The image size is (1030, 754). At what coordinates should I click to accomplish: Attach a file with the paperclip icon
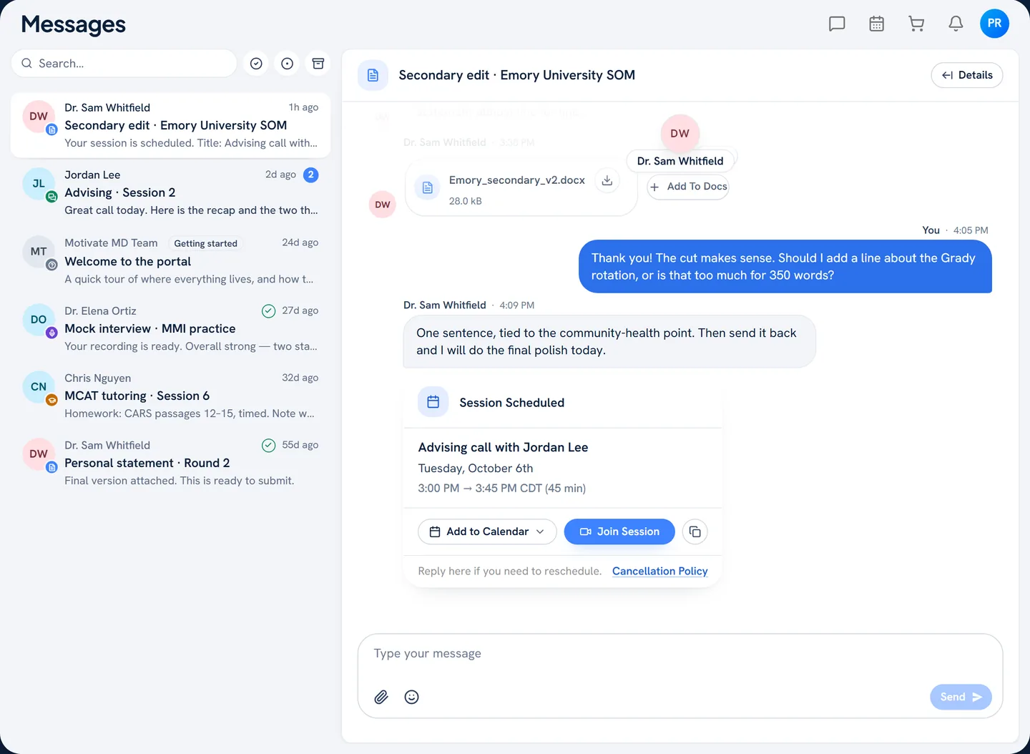[381, 697]
